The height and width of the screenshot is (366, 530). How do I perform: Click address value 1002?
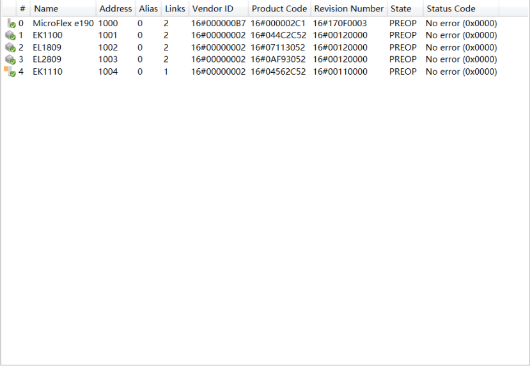[x=108, y=47]
